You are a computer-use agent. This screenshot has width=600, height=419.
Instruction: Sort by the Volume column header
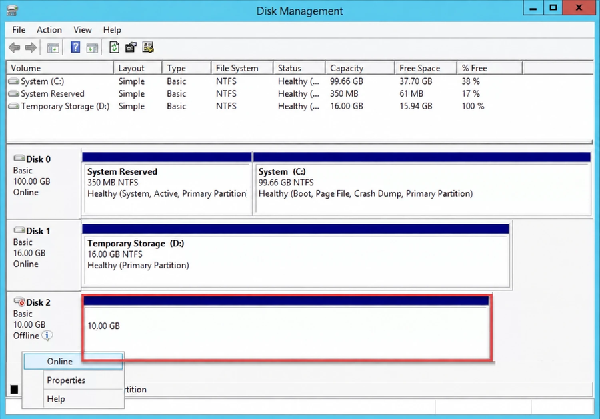[60, 68]
